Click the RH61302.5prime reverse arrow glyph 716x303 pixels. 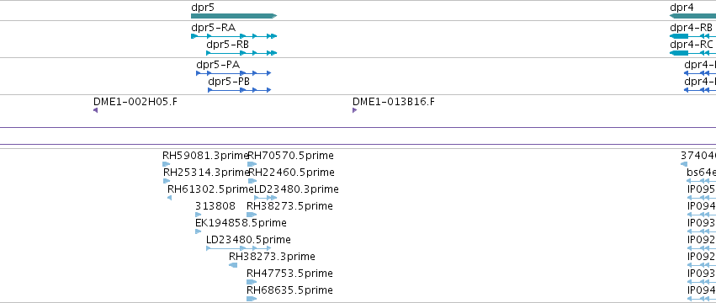[x=169, y=198]
